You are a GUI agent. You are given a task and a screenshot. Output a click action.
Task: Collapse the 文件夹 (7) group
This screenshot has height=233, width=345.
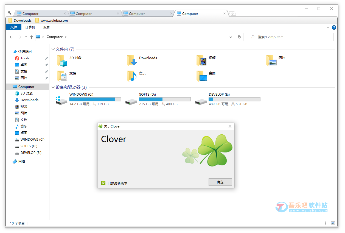tap(53, 49)
